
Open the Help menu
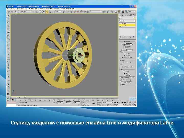[73, 9]
